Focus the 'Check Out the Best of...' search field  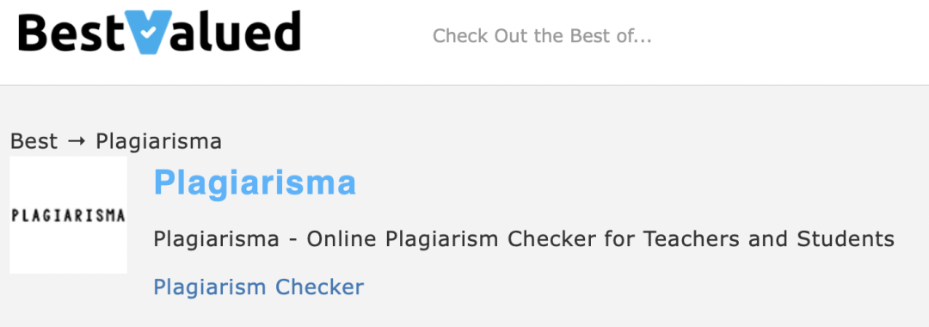point(542,36)
